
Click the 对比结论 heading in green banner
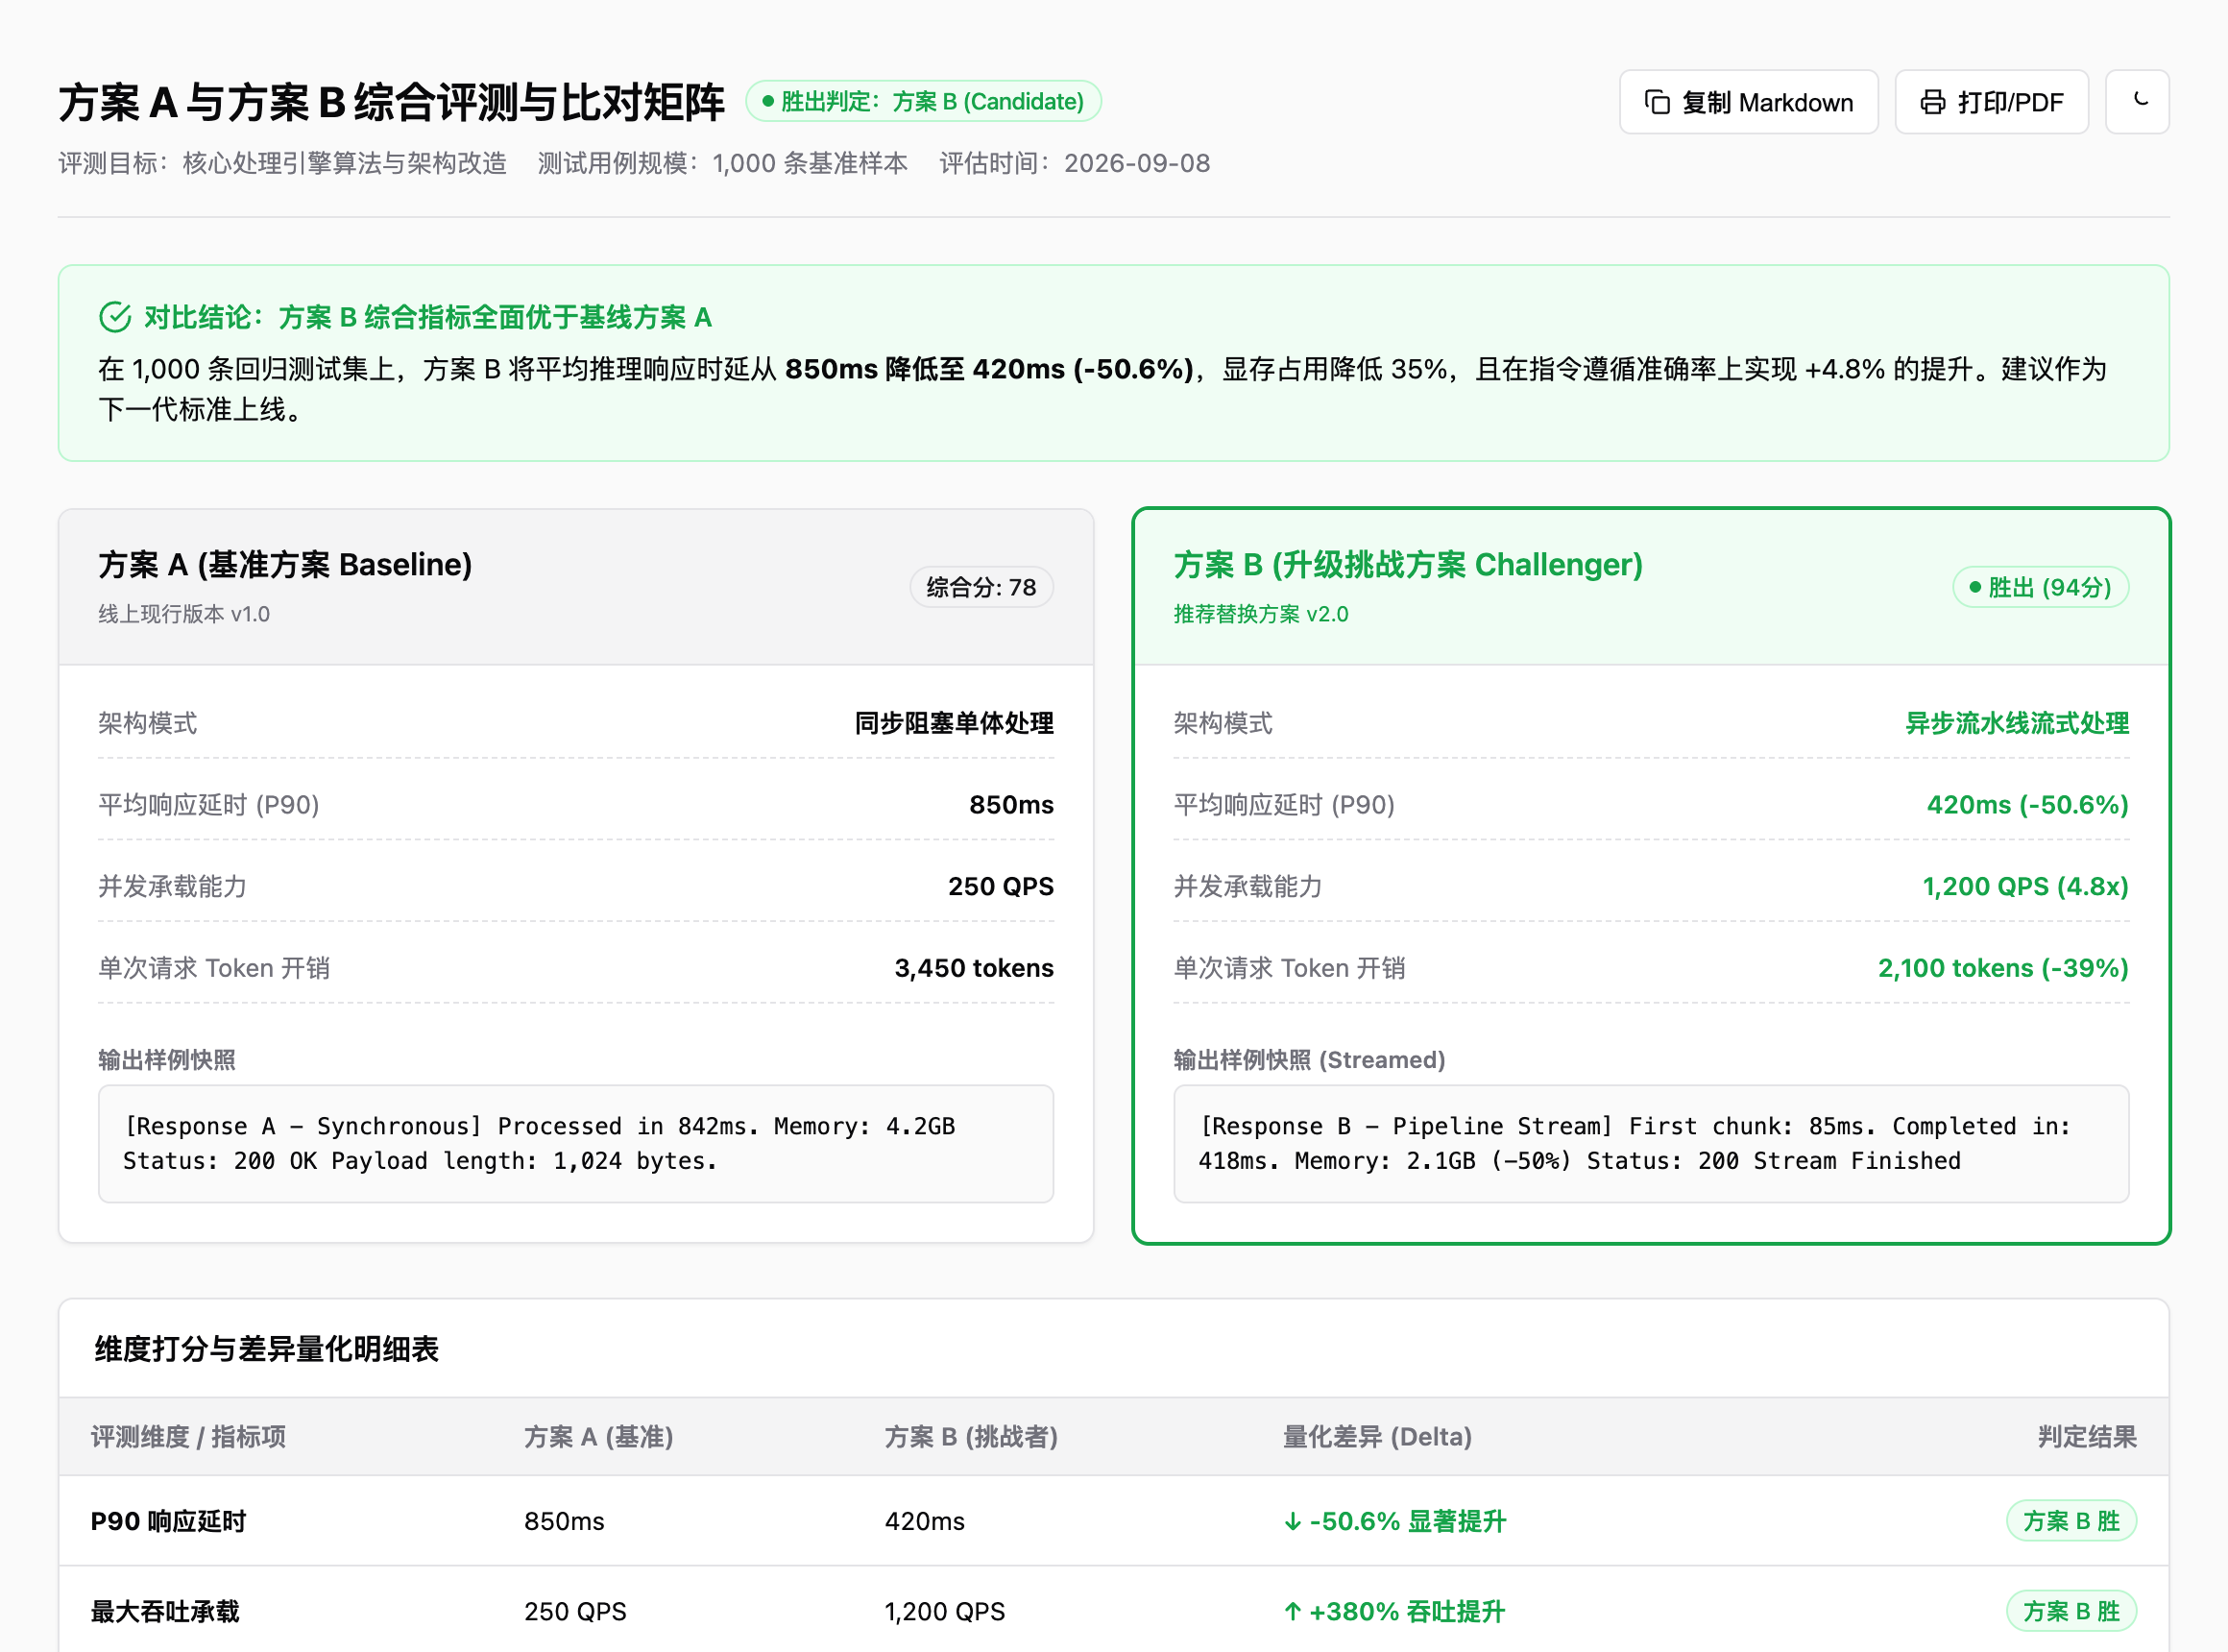(x=428, y=317)
